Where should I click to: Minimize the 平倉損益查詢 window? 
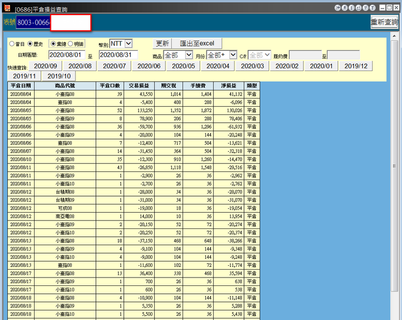click(382, 8)
